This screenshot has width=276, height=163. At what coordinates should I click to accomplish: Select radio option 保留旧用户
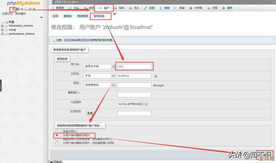[56, 131]
